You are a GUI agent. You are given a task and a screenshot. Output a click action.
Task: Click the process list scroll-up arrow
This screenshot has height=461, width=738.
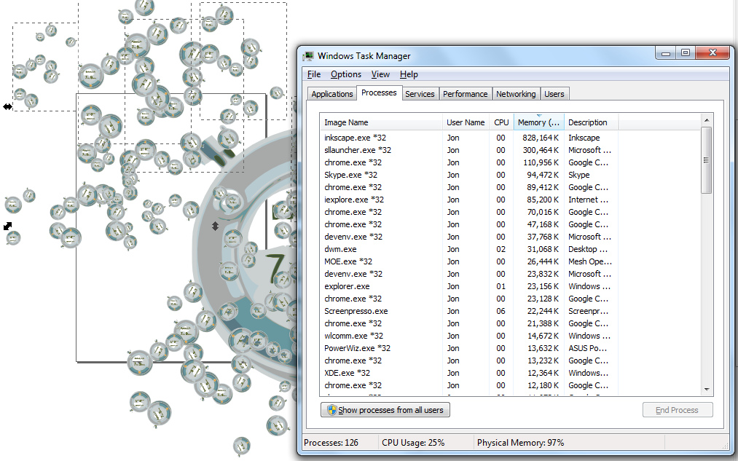coord(707,120)
